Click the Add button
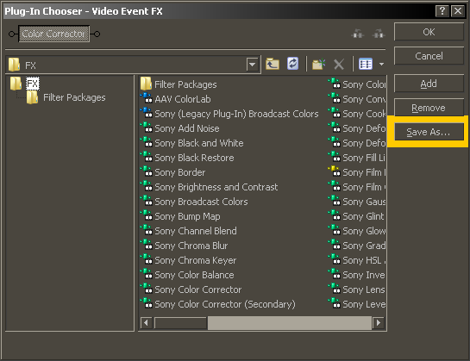Image resolution: width=470 pixels, height=361 pixels. pos(429,84)
